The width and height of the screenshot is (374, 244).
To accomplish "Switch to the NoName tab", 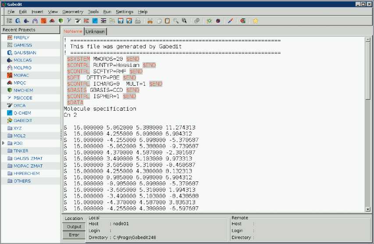I will click(x=73, y=31).
